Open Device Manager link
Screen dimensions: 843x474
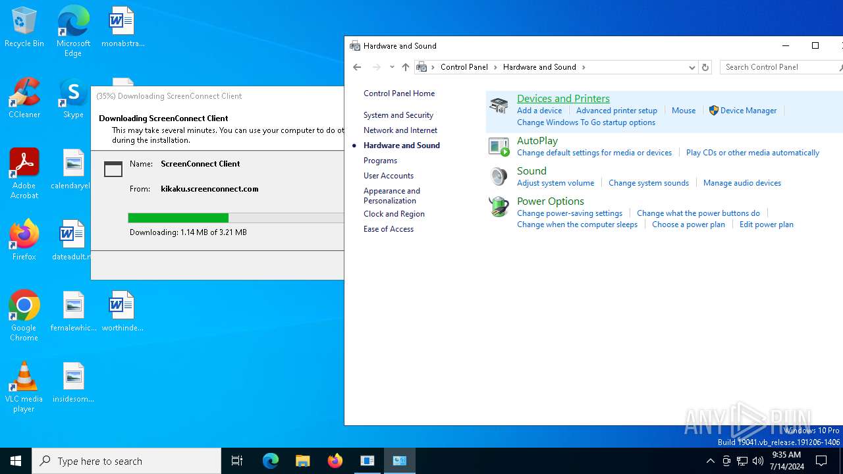coord(748,111)
